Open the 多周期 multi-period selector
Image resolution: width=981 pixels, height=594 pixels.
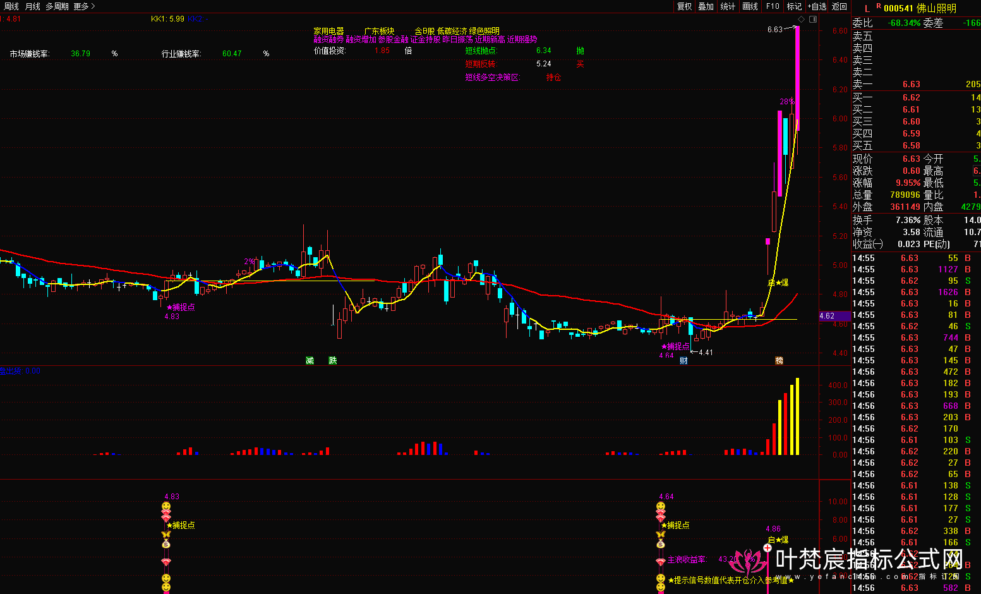click(57, 6)
